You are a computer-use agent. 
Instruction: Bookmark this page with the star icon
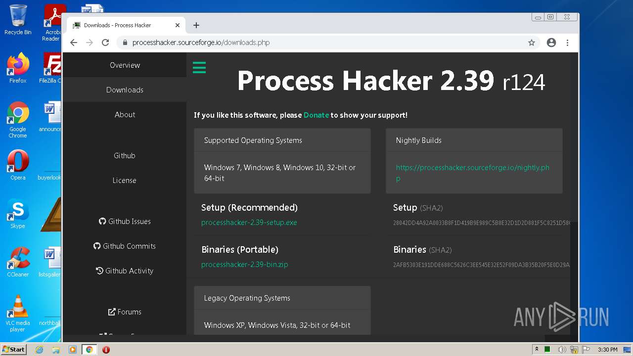[x=532, y=43]
